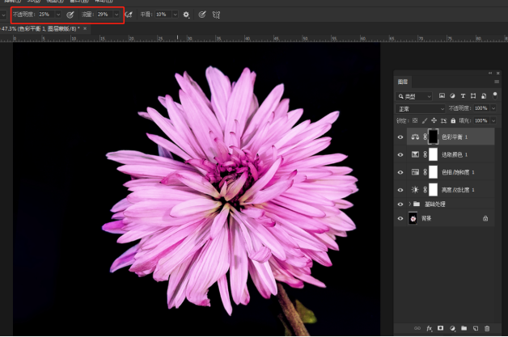Hide the 色彩平衡 1 layer
508x337 pixels.
point(400,137)
